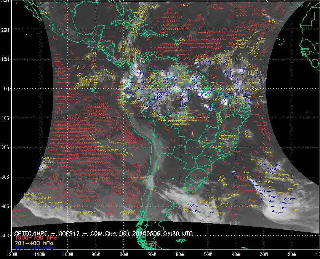
Task: Click the 100W longitude axis label
Action: [67, 254]
